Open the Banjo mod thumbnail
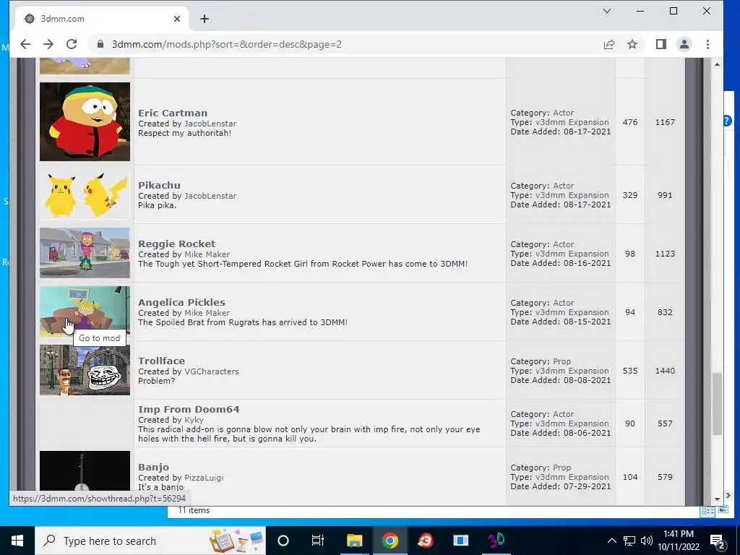The width and height of the screenshot is (740, 555). click(x=85, y=471)
